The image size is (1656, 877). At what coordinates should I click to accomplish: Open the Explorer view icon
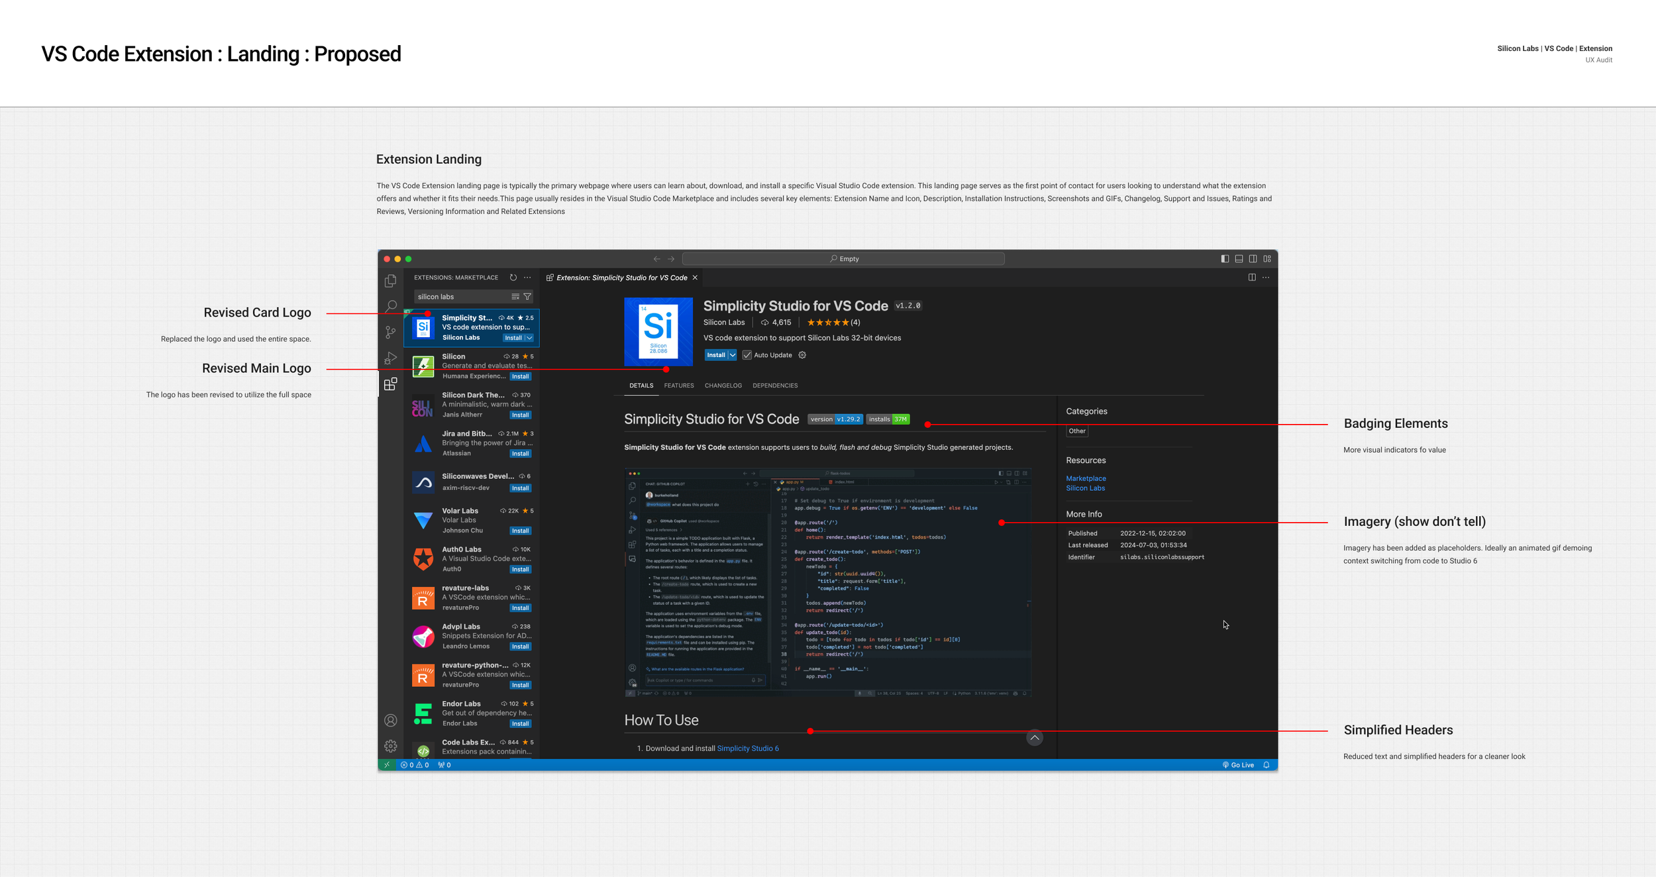[391, 281]
